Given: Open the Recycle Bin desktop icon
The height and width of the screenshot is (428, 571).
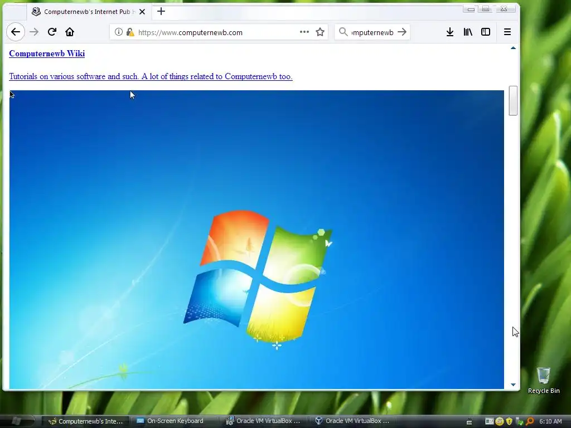Looking at the screenshot, I should coord(544,380).
